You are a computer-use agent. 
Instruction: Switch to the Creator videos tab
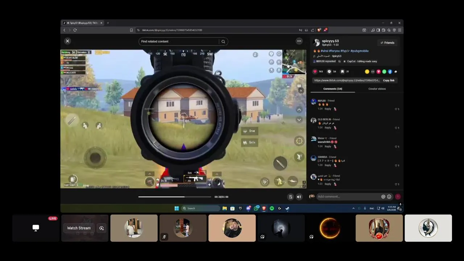pyautogui.click(x=377, y=89)
